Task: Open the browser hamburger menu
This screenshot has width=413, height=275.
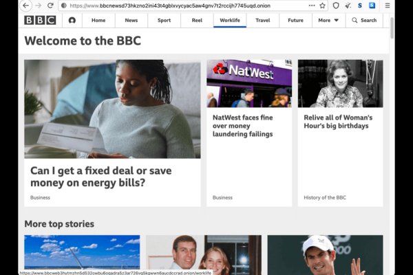Action: [388, 5]
